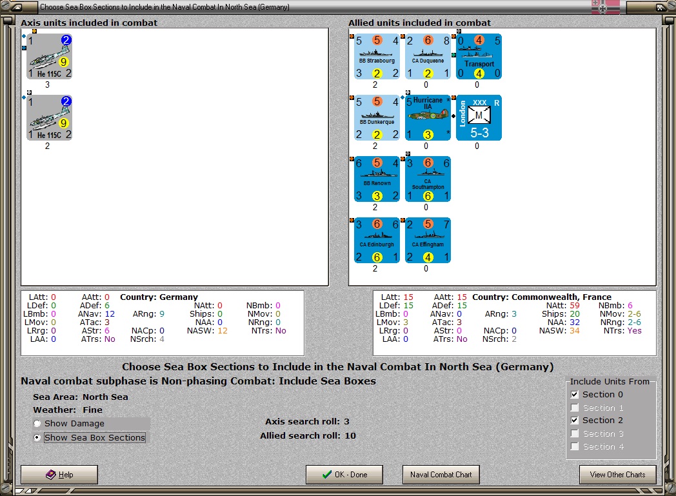
Task: Click the Allied search roll: 10 text
Action: [x=308, y=435]
